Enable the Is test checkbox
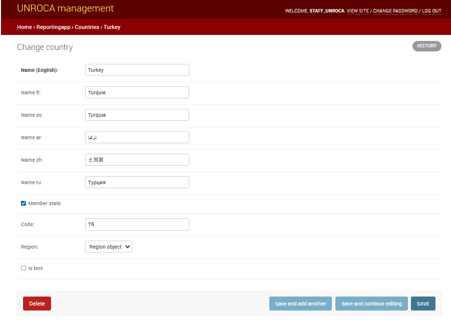The image size is (451, 323). point(24,268)
